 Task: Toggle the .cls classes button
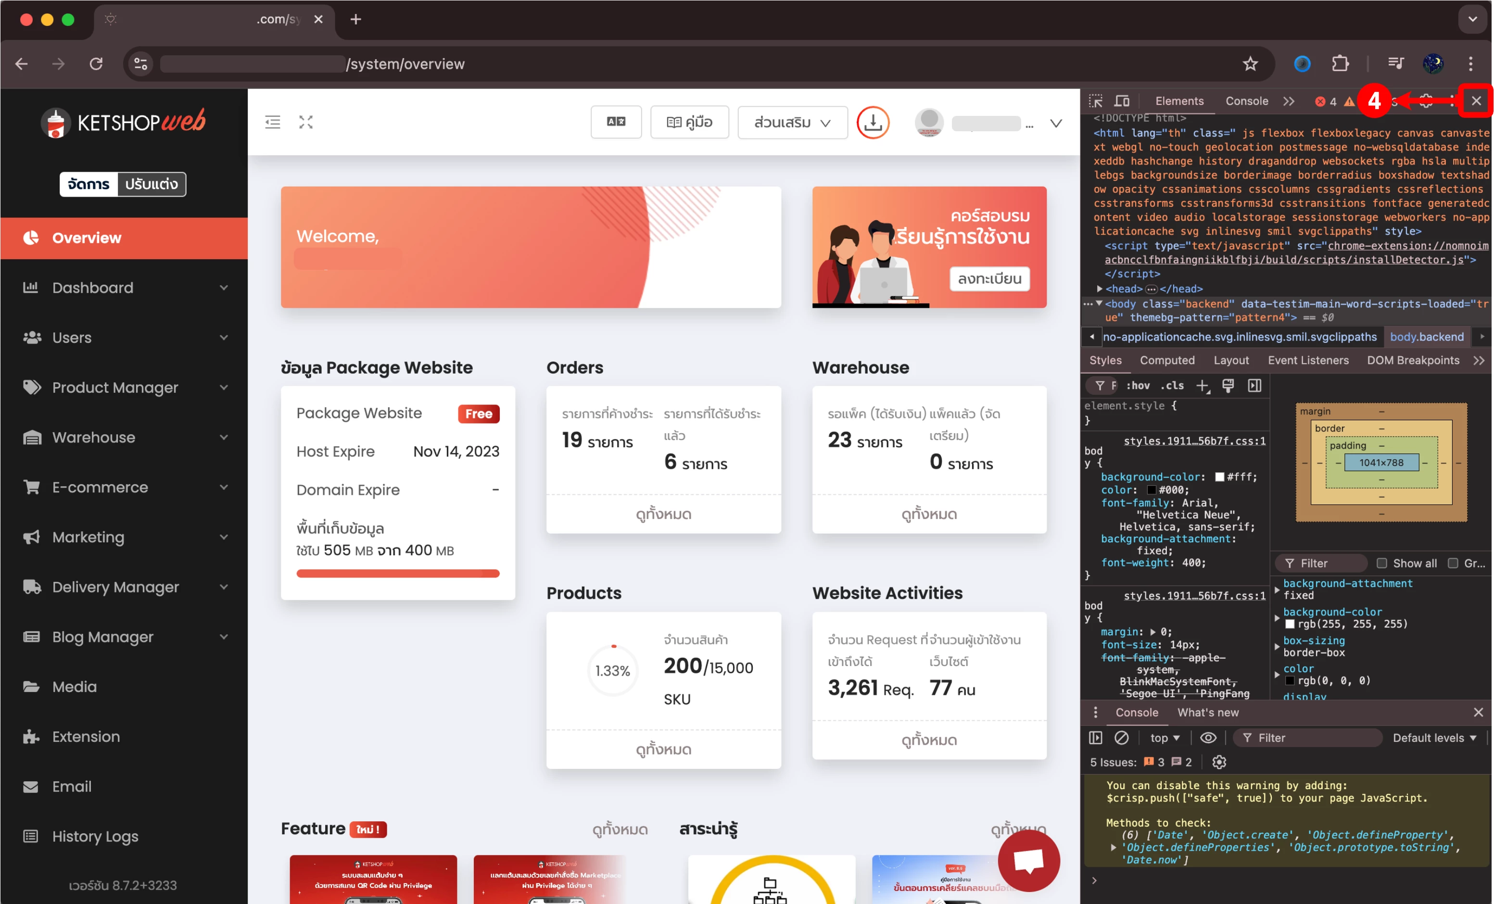click(1172, 386)
